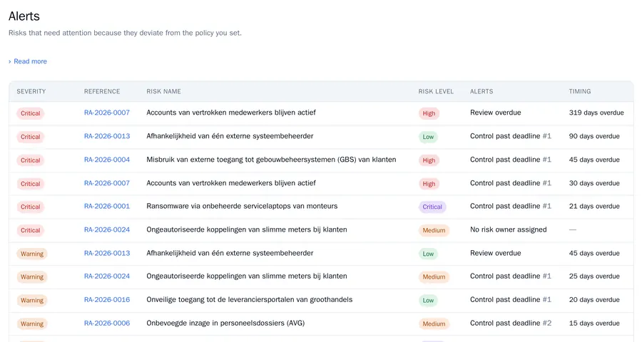
Task: Click 'Ongeautoriseerde koppelingen' name in Critical row
Action: [x=247, y=229]
